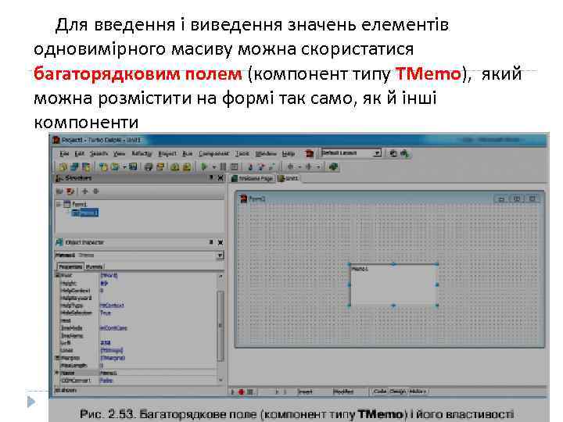The width and height of the screenshot is (563, 422).
Task: Open the Tools menu
Action: click(242, 154)
